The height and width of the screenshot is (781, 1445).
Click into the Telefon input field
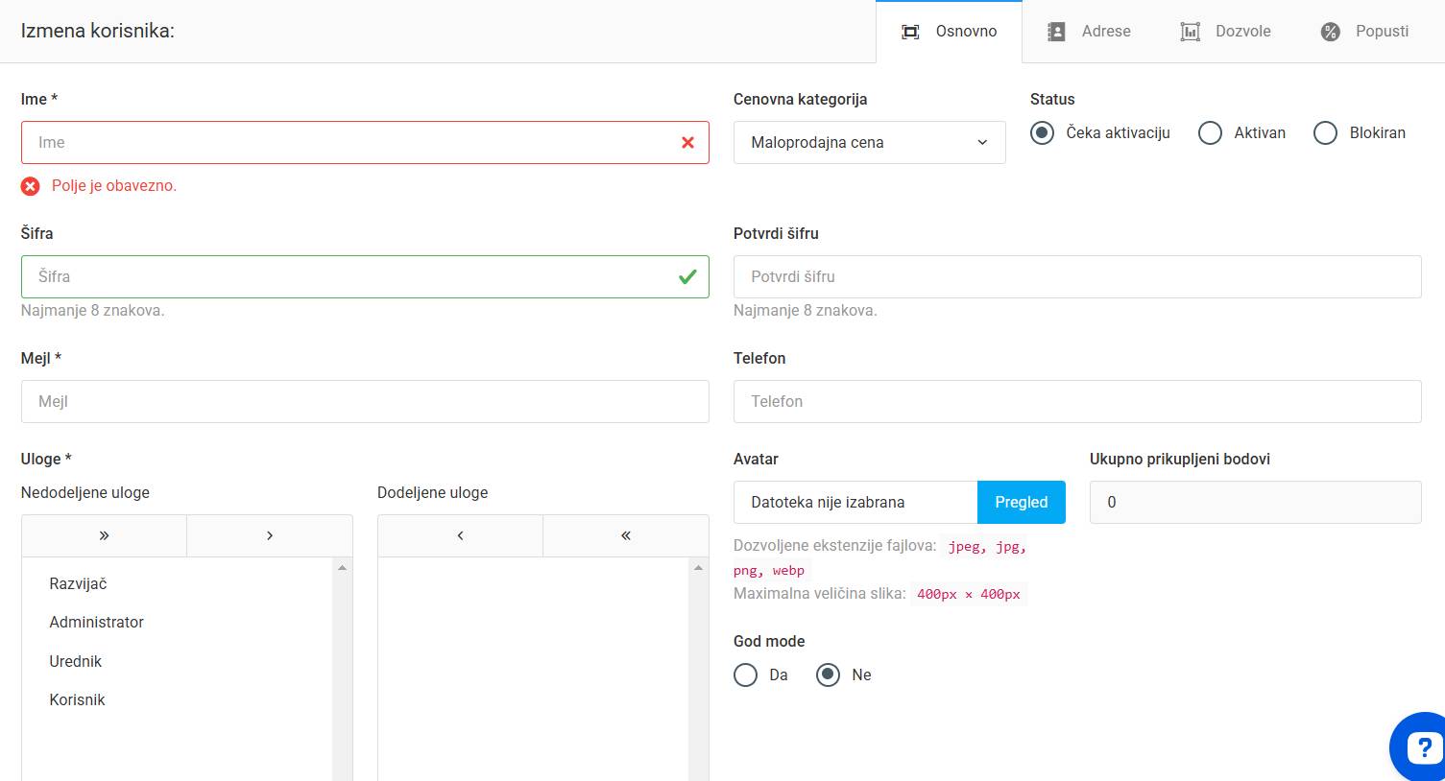point(1076,401)
